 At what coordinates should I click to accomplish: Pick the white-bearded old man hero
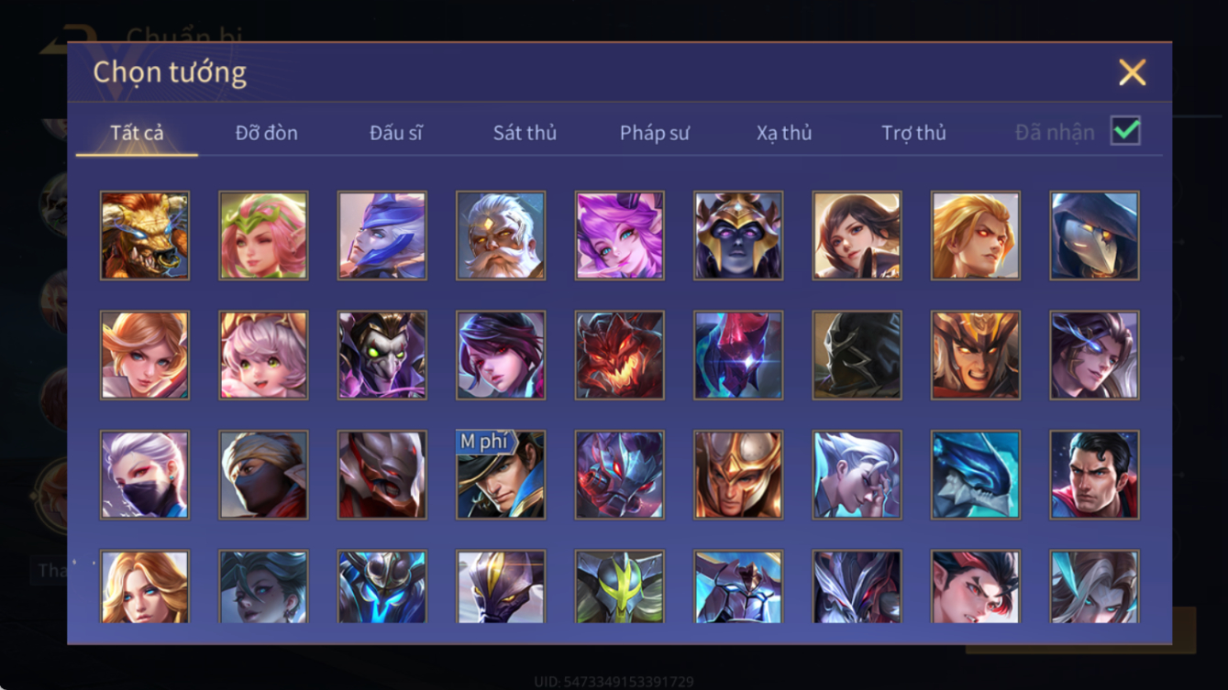click(501, 235)
